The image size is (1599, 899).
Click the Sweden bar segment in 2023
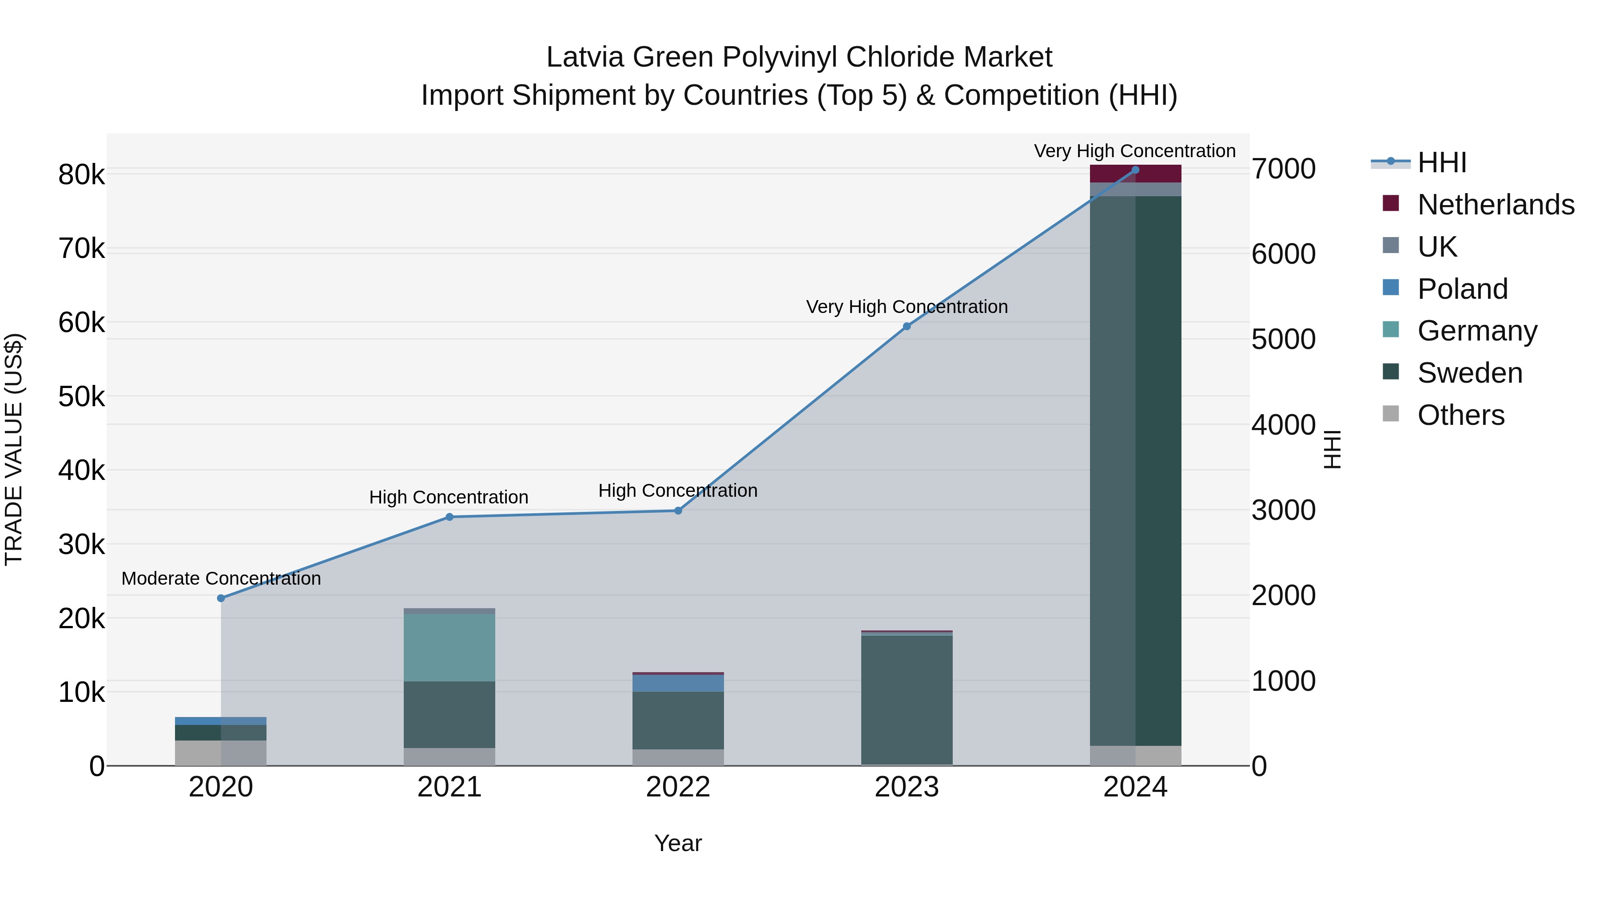(907, 700)
